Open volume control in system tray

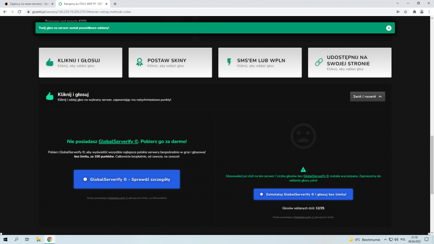(396, 240)
